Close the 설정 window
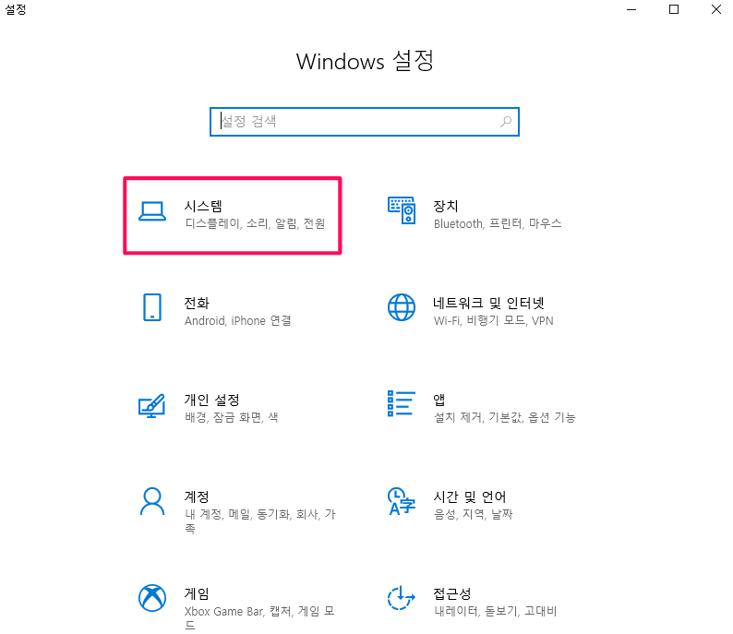733x634 pixels. click(715, 9)
